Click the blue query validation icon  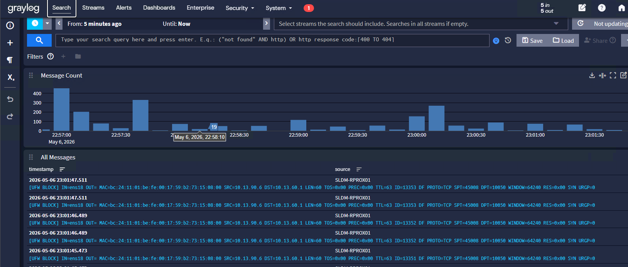pyautogui.click(x=496, y=41)
